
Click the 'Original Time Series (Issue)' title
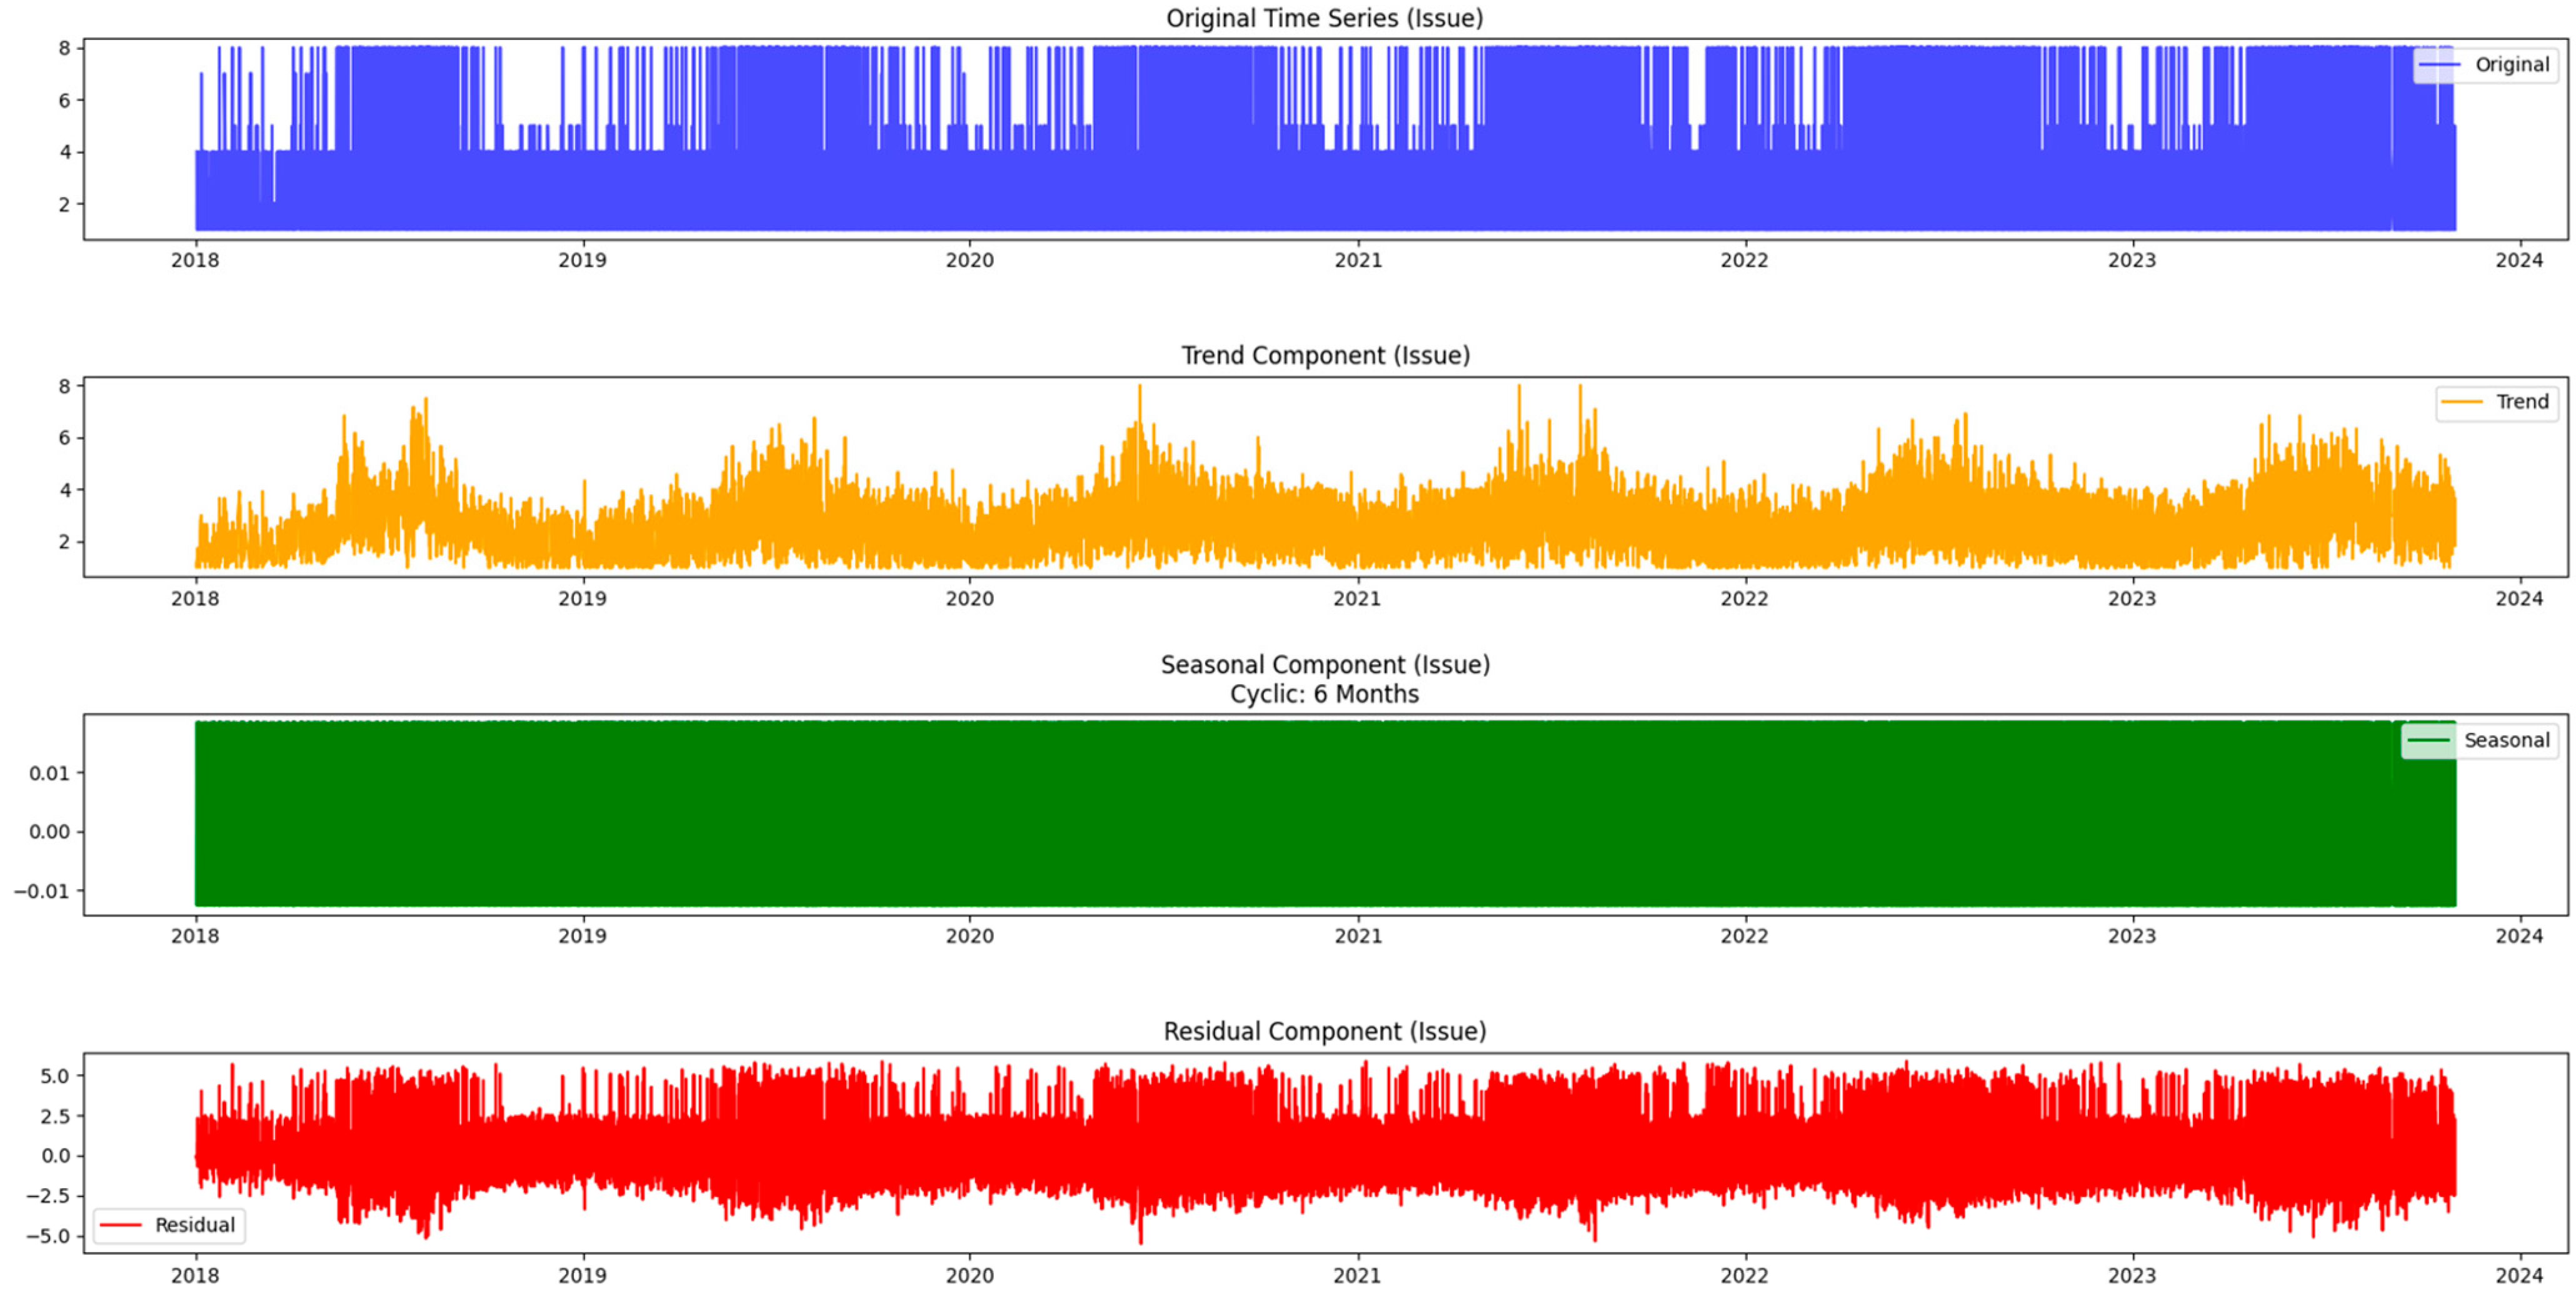pyautogui.click(x=1324, y=18)
